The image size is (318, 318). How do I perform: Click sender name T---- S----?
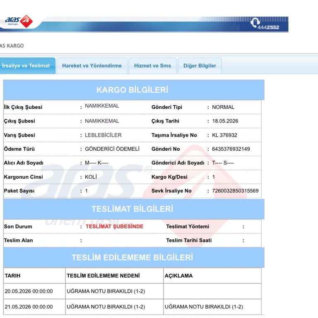(223, 163)
